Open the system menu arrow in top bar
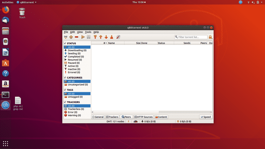The image size is (265, 149). click(x=262, y=2)
